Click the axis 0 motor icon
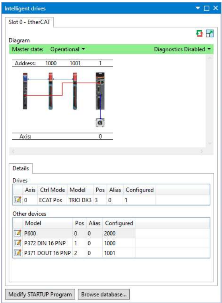The width and height of the screenshot is (222, 303). 100,123
